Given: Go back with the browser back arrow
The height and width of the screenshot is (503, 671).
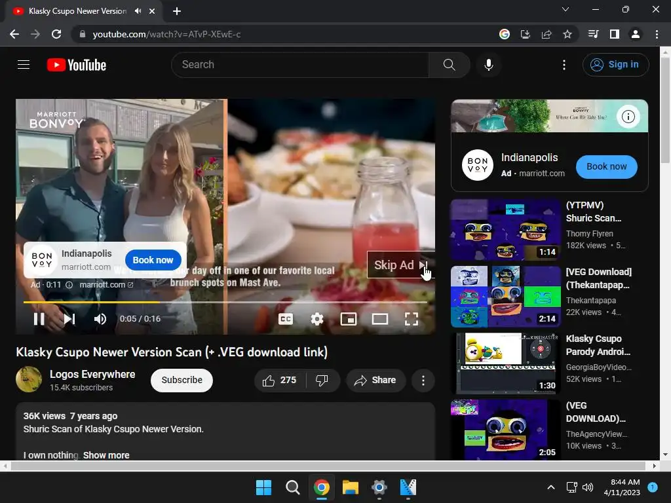Looking at the screenshot, I should [x=14, y=34].
